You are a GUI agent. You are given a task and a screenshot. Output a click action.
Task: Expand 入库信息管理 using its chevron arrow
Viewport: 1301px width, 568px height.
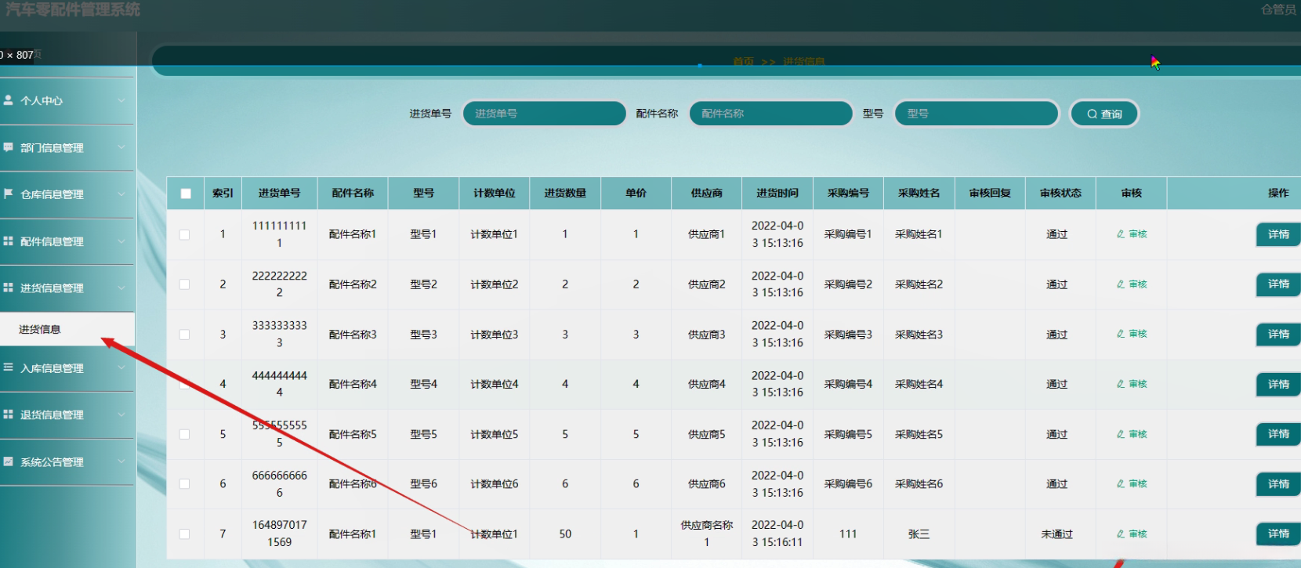pos(121,367)
